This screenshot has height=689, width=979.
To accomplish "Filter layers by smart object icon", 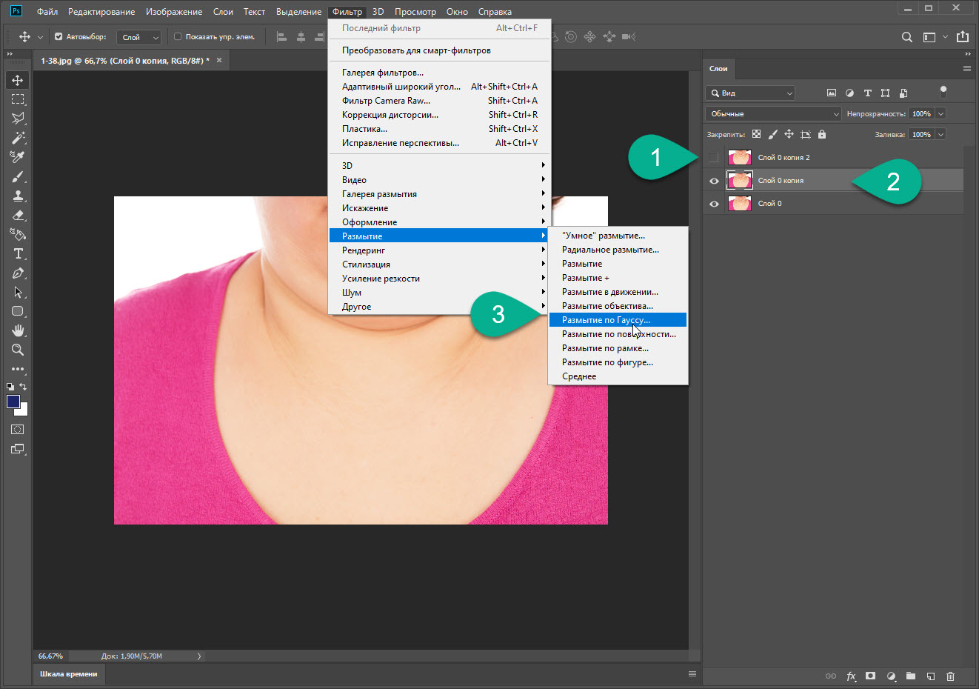I will click(903, 93).
